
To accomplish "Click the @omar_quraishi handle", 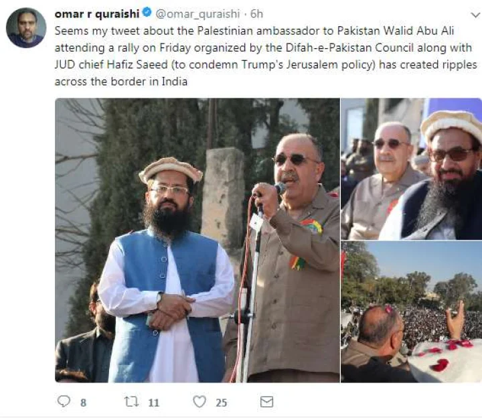I will point(197,14).
